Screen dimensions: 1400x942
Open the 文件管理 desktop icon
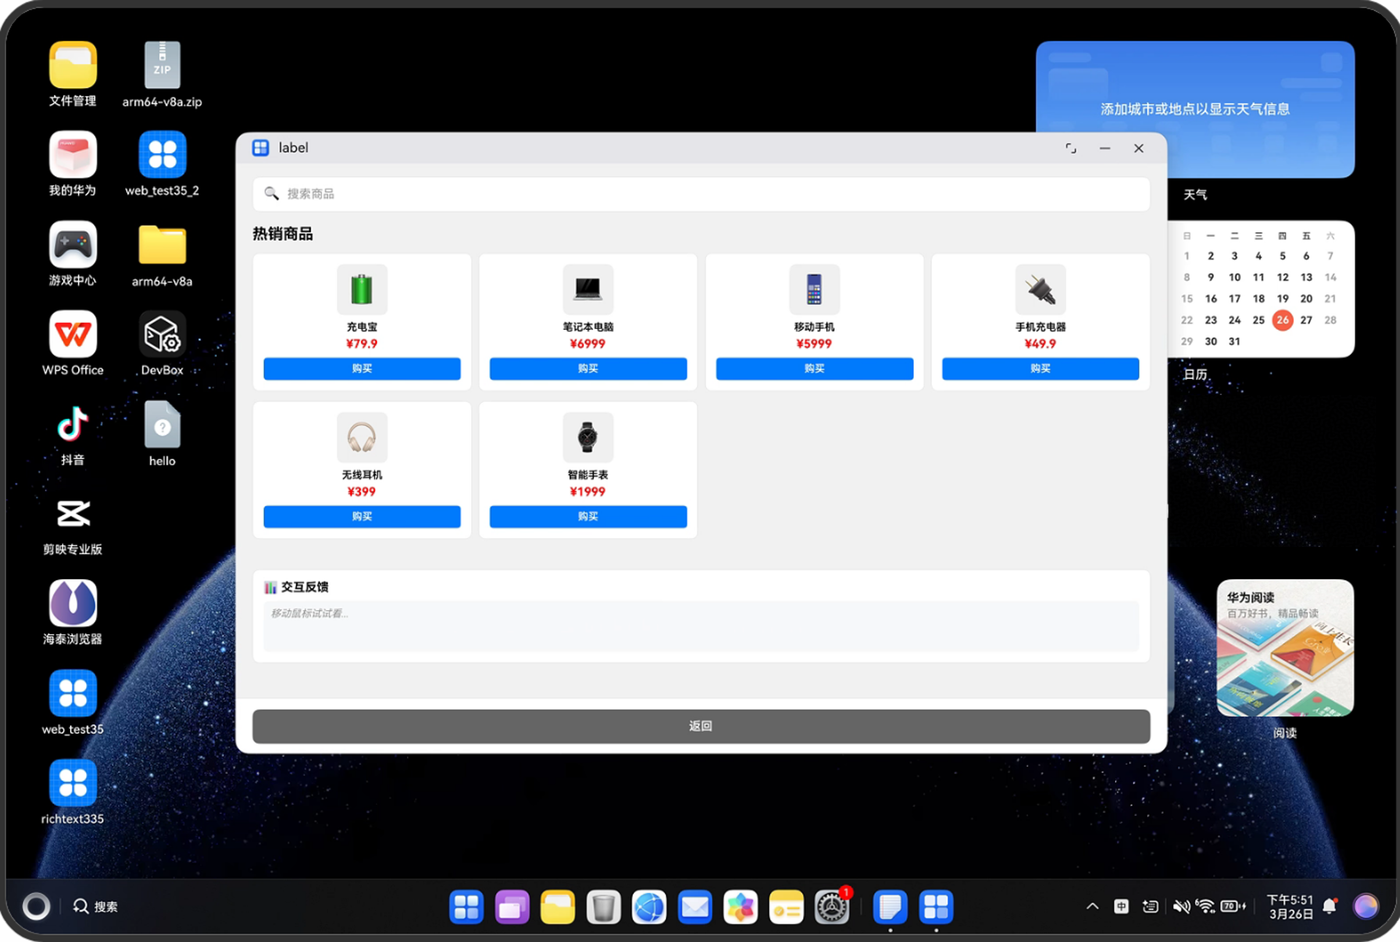coord(73,65)
